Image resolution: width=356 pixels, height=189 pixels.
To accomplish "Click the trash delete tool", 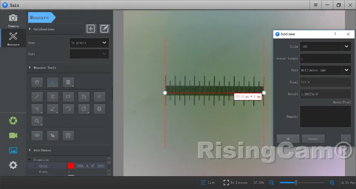I will click(68, 82).
